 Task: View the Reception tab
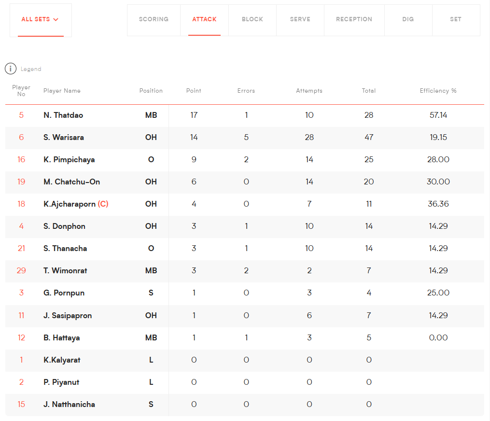click(x=354, y=19)
